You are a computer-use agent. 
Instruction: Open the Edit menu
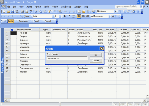15,7
